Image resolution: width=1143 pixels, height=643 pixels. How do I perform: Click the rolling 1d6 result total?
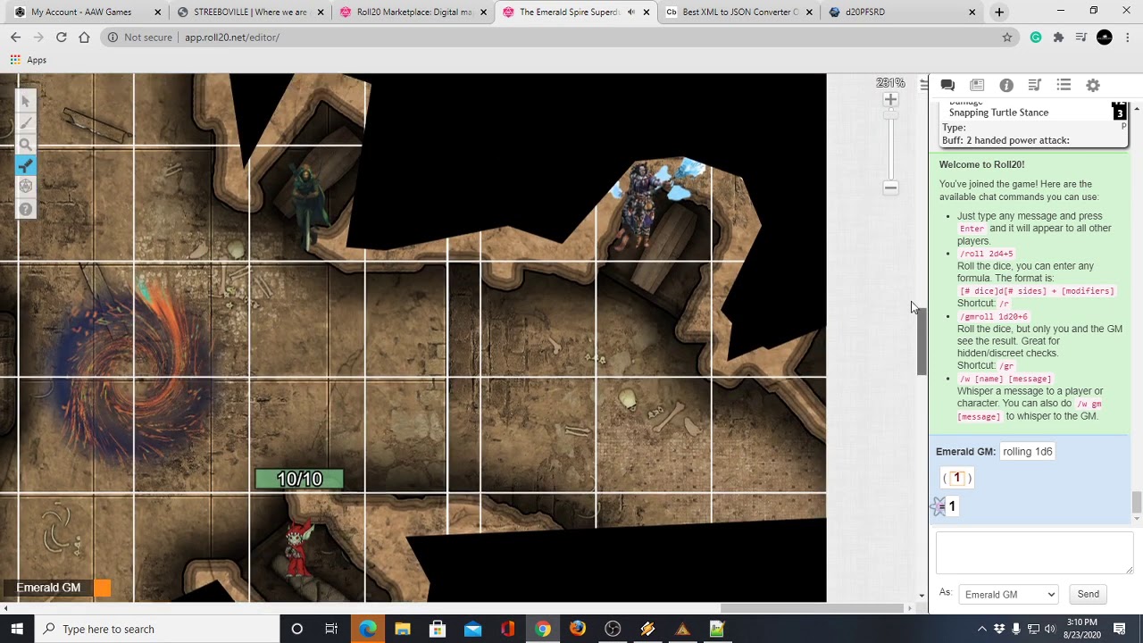coord(951,506)
